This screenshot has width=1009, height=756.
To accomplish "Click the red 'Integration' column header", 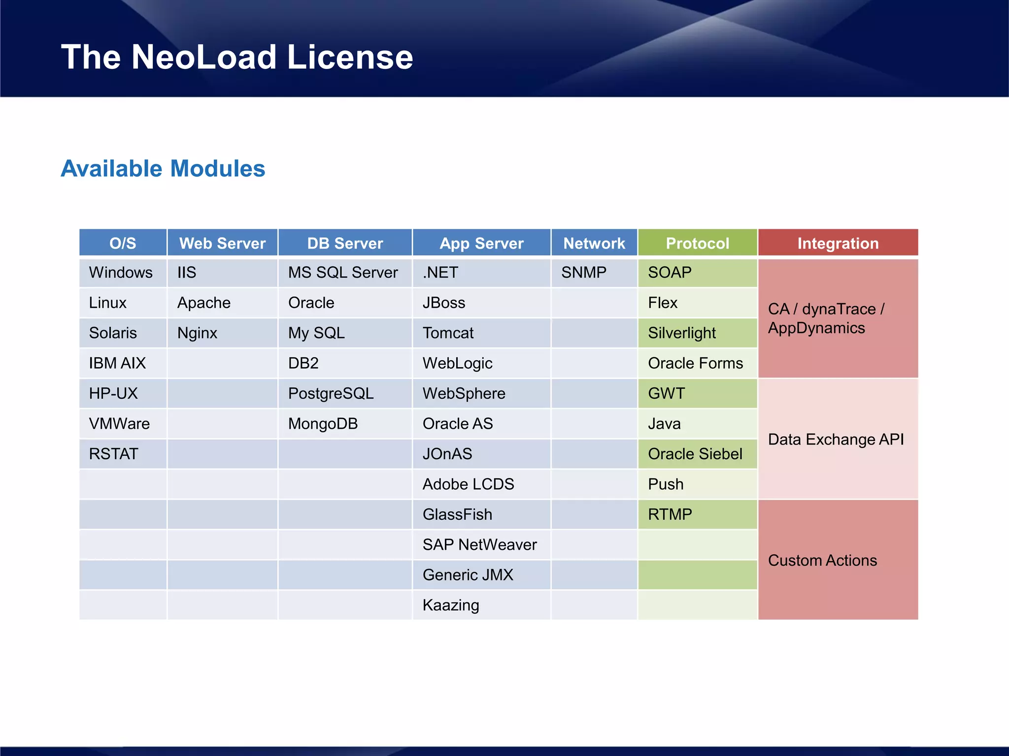I will [x=838, y=243].
